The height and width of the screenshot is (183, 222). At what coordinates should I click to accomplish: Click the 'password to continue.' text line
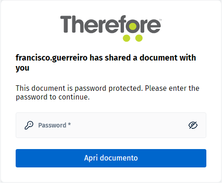(53, 97)
